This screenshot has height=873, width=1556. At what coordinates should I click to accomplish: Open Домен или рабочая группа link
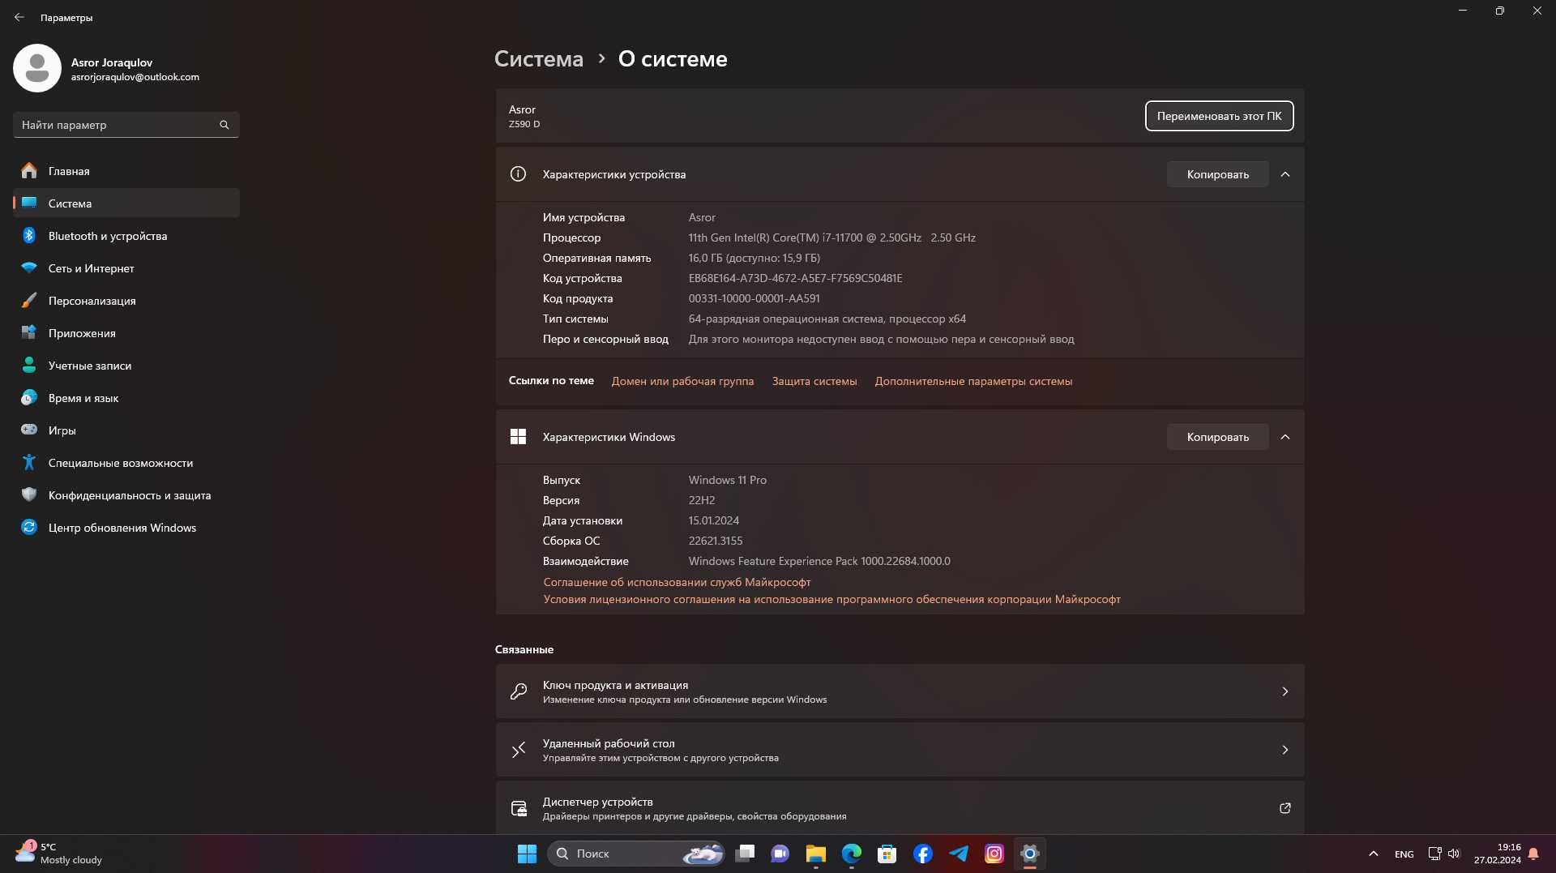(x=682, y=381)
